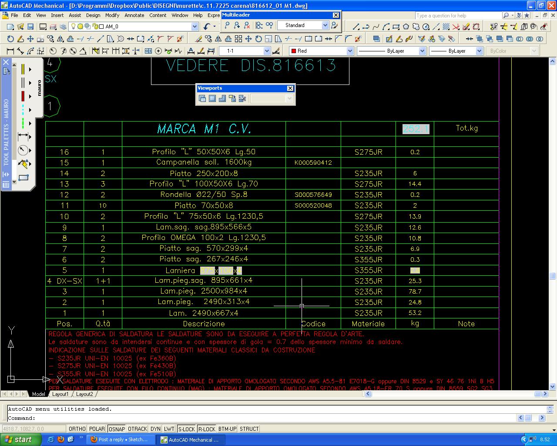The height and width of the screenshot is (446, 557).
Task: Click the Command line input area
Action: click(261, 418)
